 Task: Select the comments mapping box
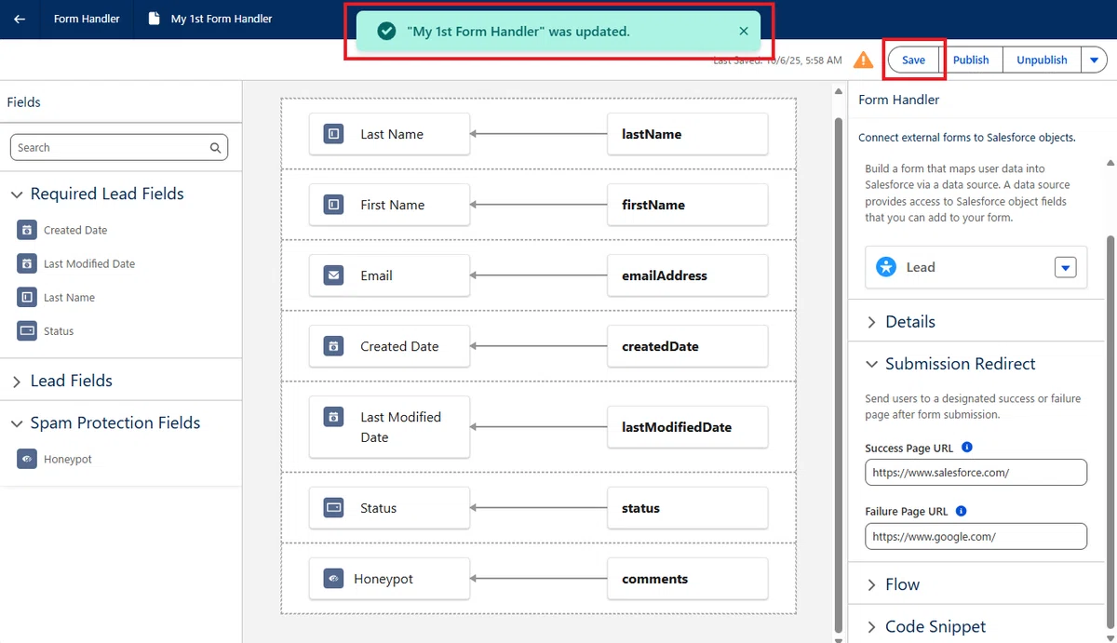[688, 579]
